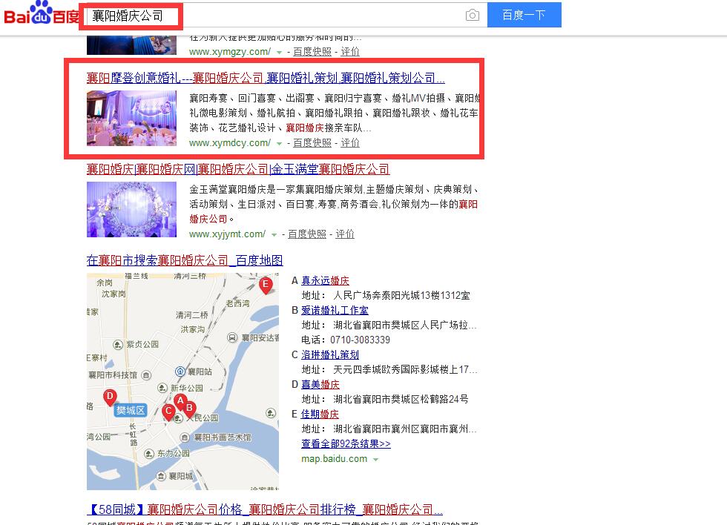Viewport: 727px width, 525px height.
Task: Click the Baidu logo
Action: [x=41, y=13]
